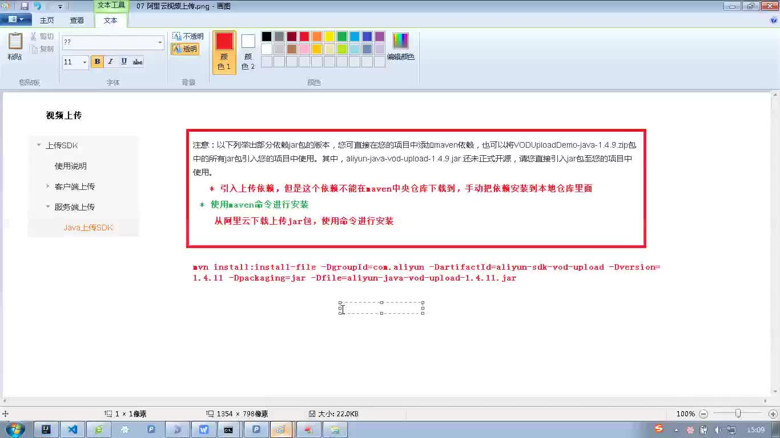Screen dimensions: 780x438
Task: Pick the purple palette swatch
Action: click(380, 36)
